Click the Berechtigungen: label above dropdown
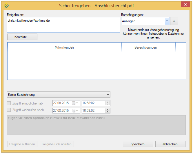 pyautogui.click(x=132, y=15)
